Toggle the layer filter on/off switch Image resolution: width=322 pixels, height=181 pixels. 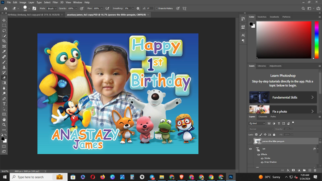click(293, 123)
